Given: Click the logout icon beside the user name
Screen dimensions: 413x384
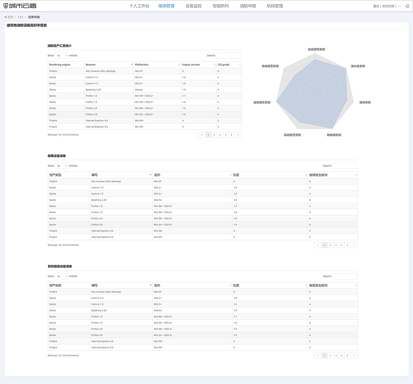Looking at the screenshot, I should pos(407,6).
